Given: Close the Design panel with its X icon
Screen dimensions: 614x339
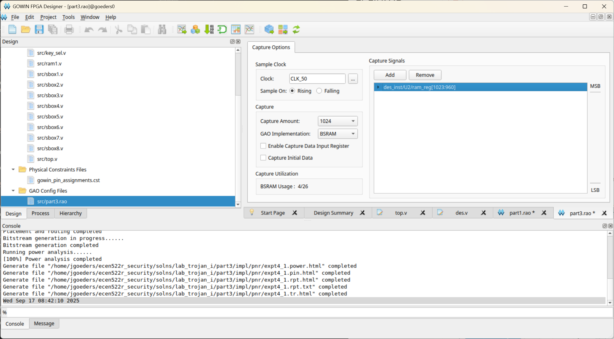Looking at the screenshot, I should (x=238, y=42).
